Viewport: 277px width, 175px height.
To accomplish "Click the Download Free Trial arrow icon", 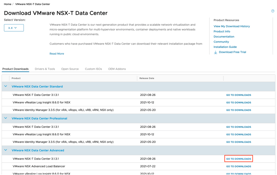I will tap(216, 52).
